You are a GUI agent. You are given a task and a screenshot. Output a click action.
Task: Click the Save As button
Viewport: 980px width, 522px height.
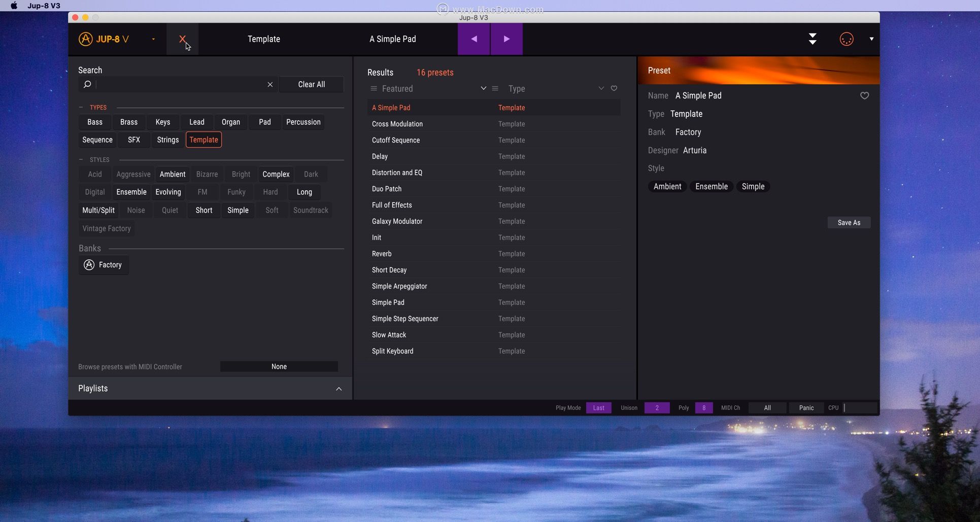[849, 223]
